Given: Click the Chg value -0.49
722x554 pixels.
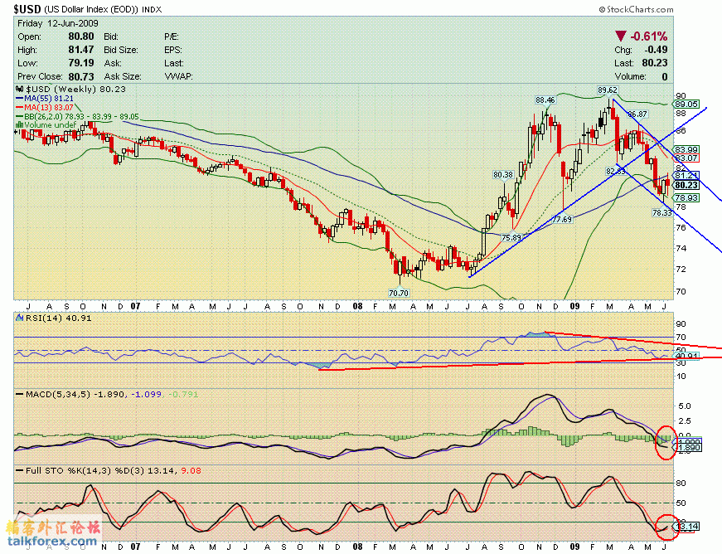Looking at the screenshot, I should coord(656,50).
